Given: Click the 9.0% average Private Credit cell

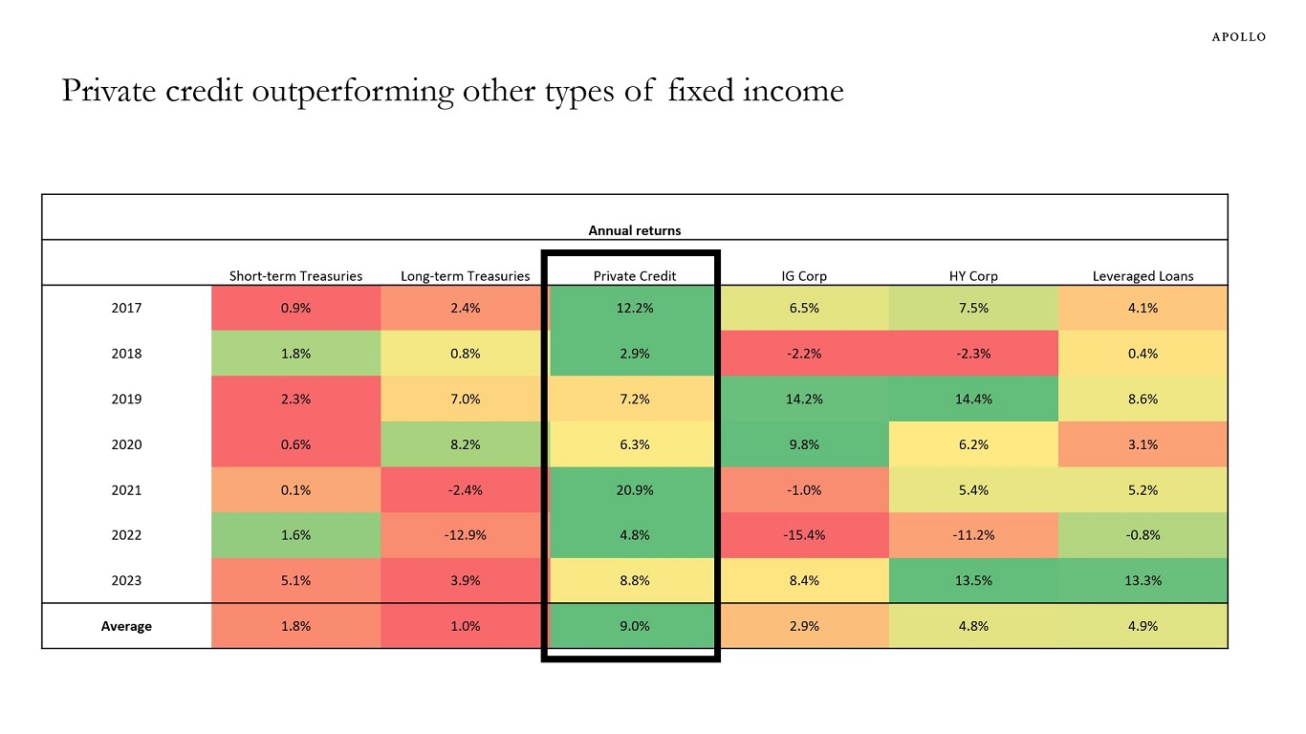Looking at the screenshot, I should (634, 626).
